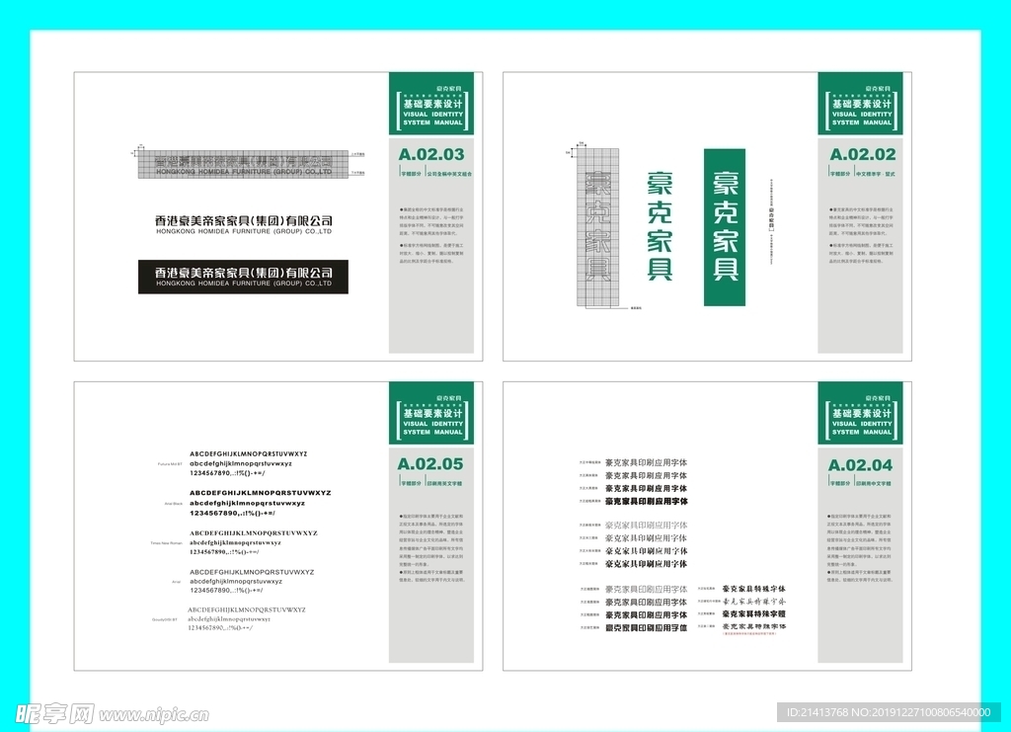Select the black banner company name logo
The image size is (1011, 732).
[x=243, y=277]
